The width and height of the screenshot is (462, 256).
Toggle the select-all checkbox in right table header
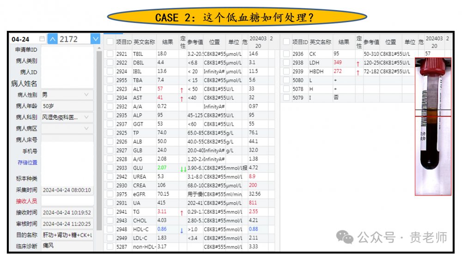[286, 42]
